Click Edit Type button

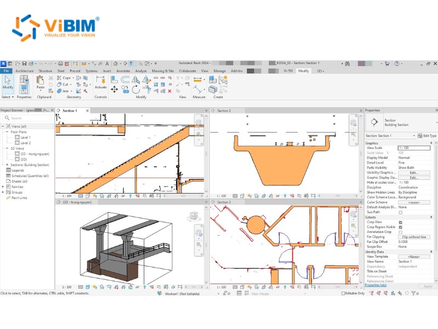pos(427,135)
